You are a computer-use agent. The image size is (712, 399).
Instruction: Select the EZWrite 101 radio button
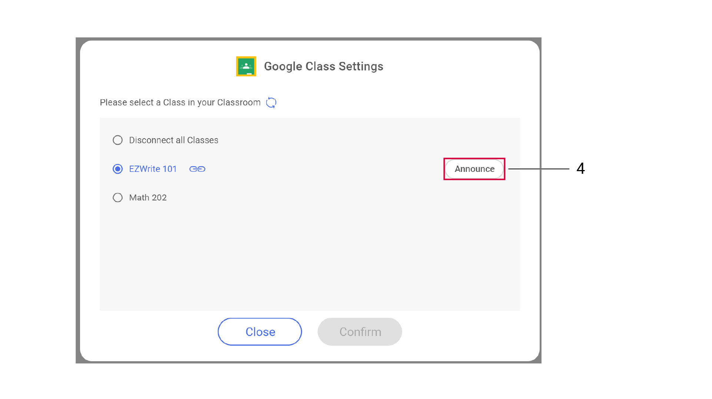117,169
